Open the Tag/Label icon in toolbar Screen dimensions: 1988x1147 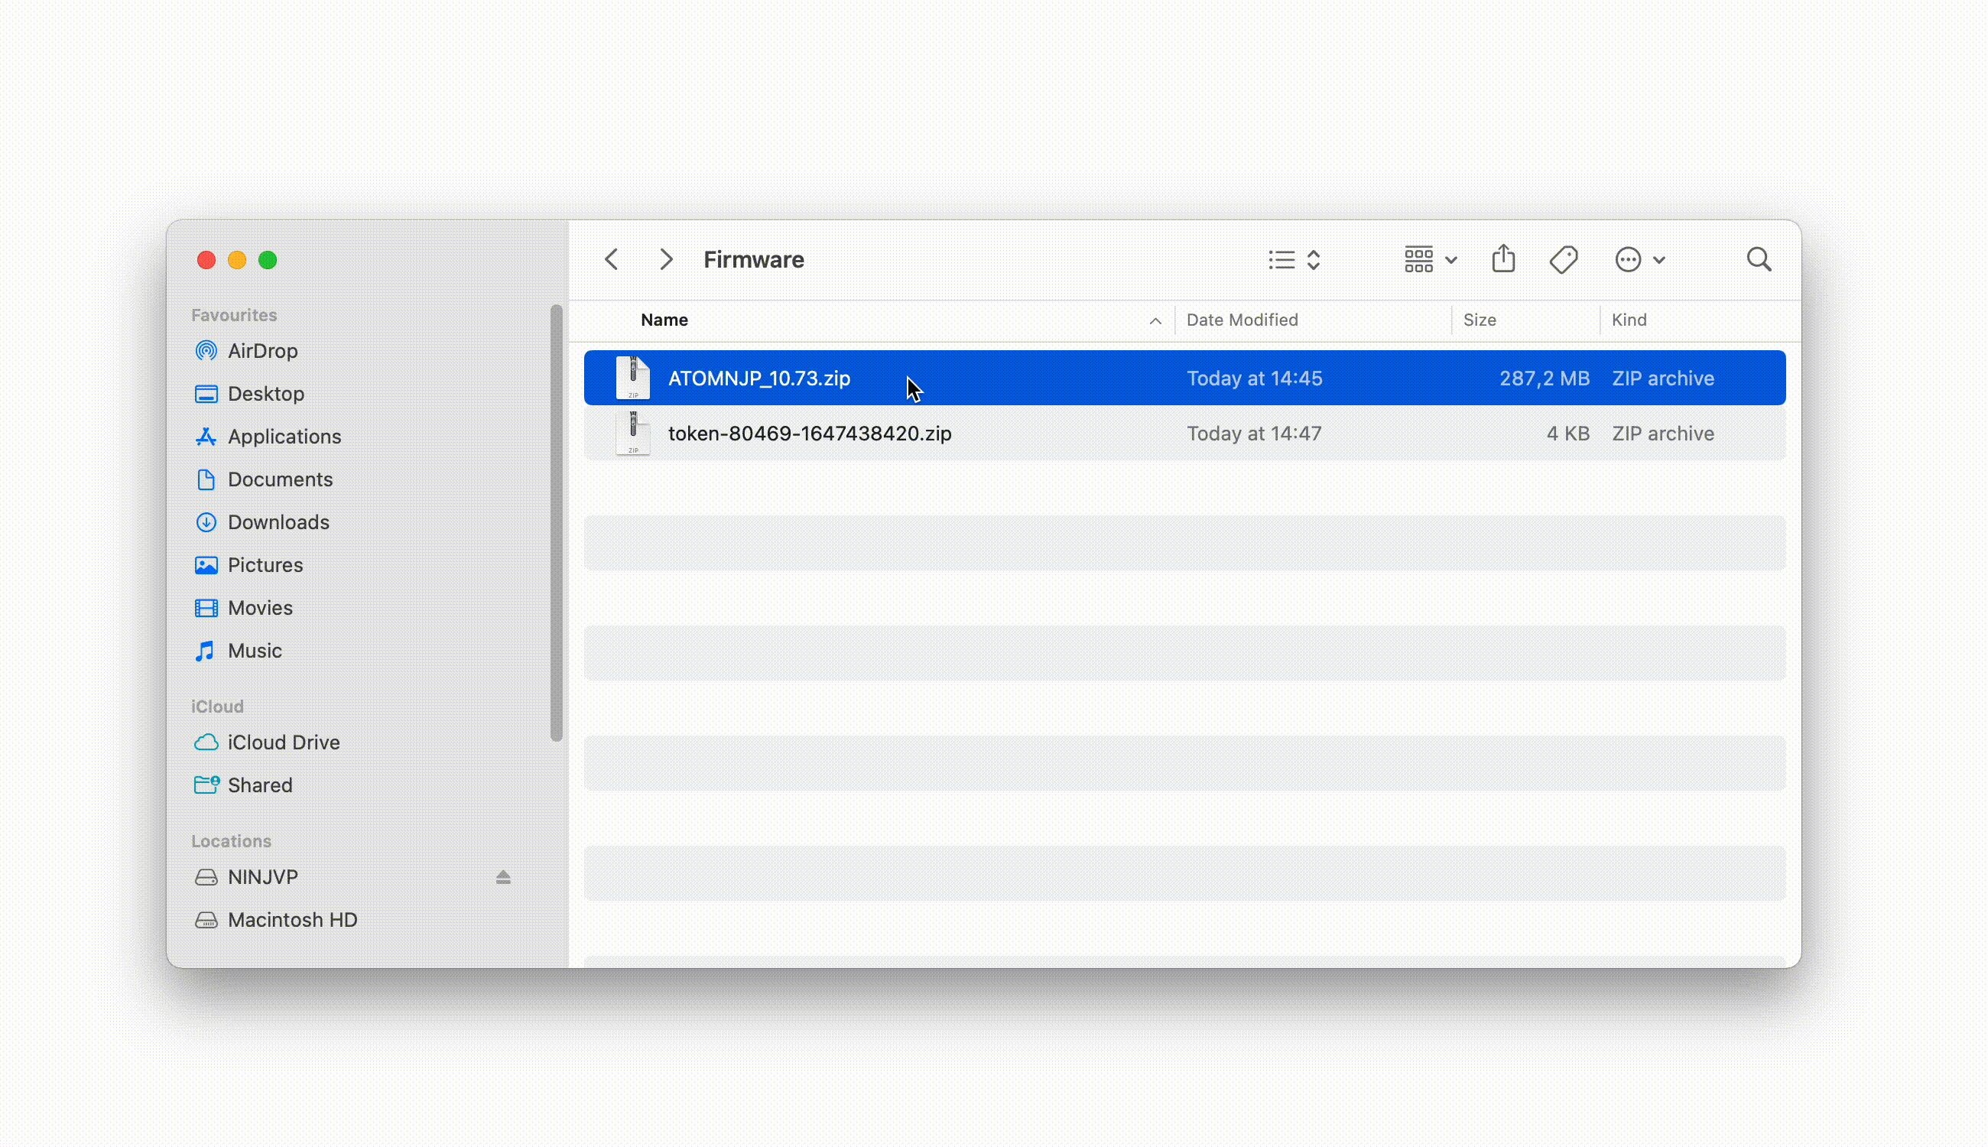1564,259
